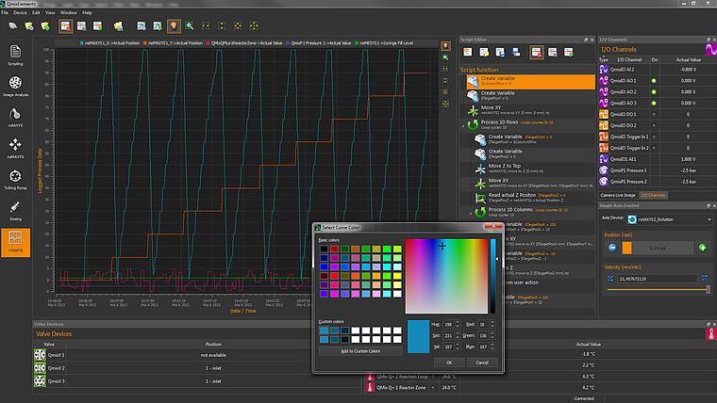Pick the black basic color swatch
The height and width of the screenshot is (403, 717).
tap(324, 249)
